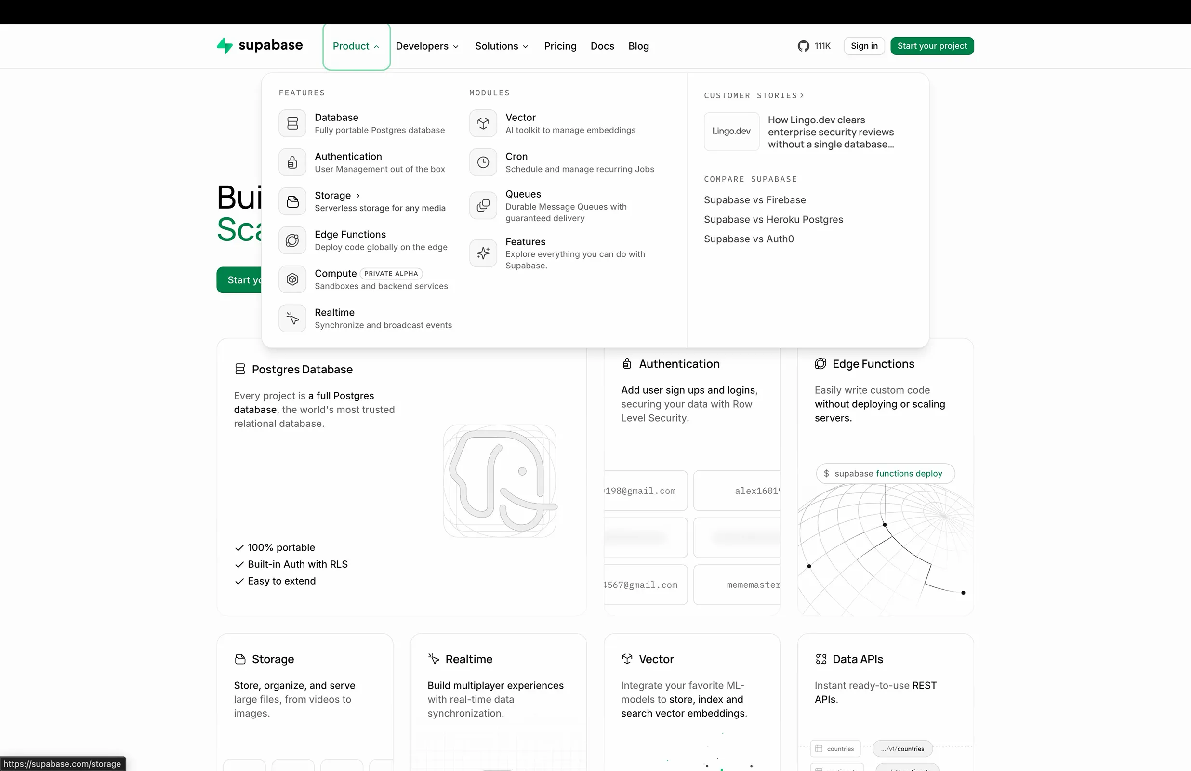The image size is (1191, 771).
Task: Click the Authentication lock icon in menu
Action: tap(292, 162)
